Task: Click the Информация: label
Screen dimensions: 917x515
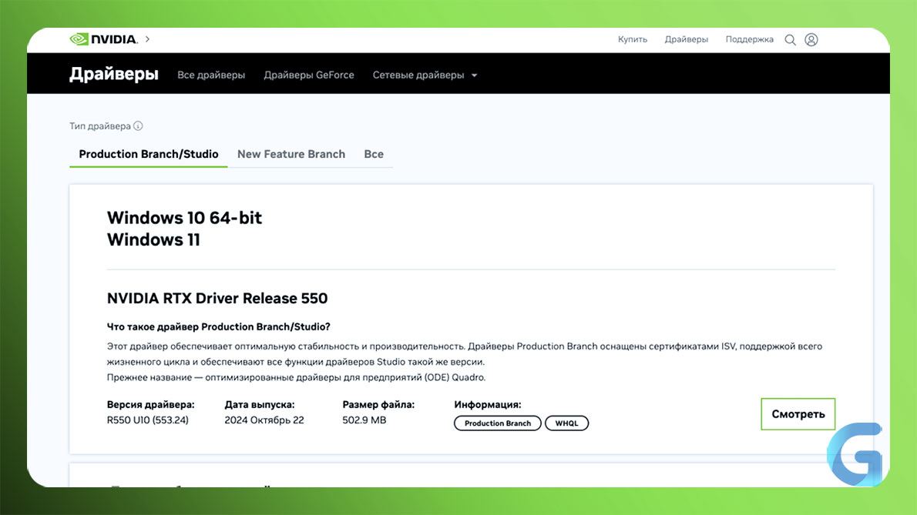Action: (x=487, y=404)
